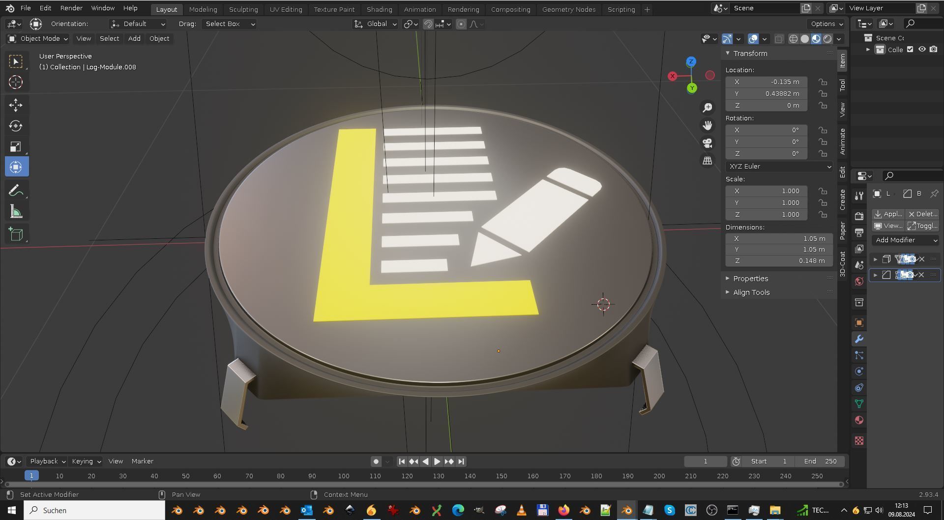
Task: Open the Object properties tab
Action: point(859,322)
